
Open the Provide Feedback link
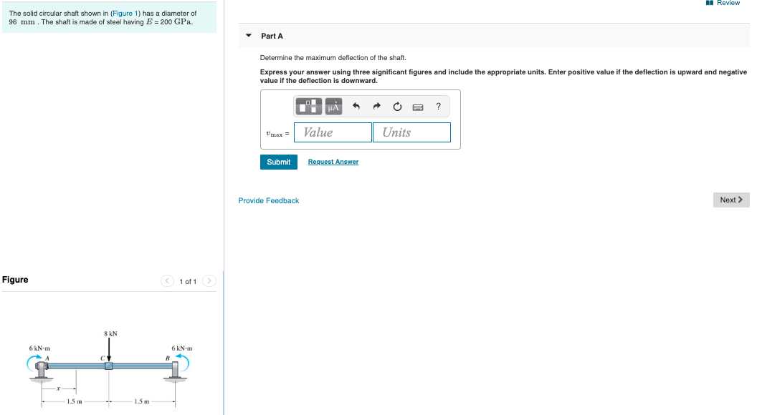[268, 200]
